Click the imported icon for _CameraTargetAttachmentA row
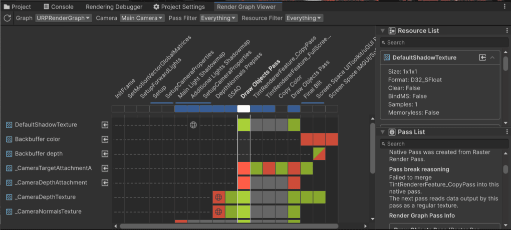This screenshot has width=511, height=230. tap(105, 168)
